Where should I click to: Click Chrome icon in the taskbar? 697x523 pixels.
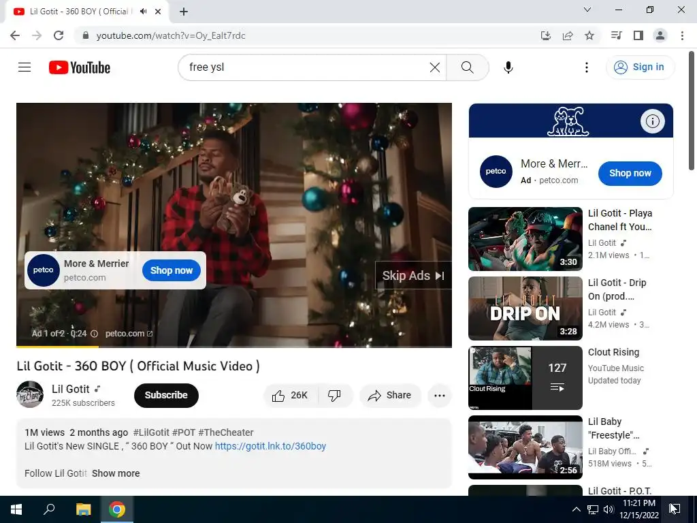point(117,509)
